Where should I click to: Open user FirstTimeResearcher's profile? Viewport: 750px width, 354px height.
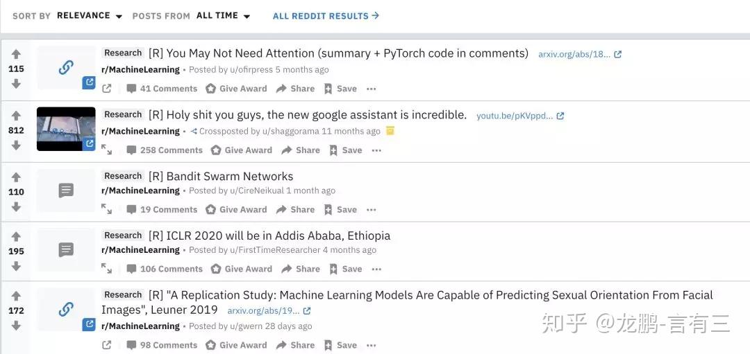275,250
